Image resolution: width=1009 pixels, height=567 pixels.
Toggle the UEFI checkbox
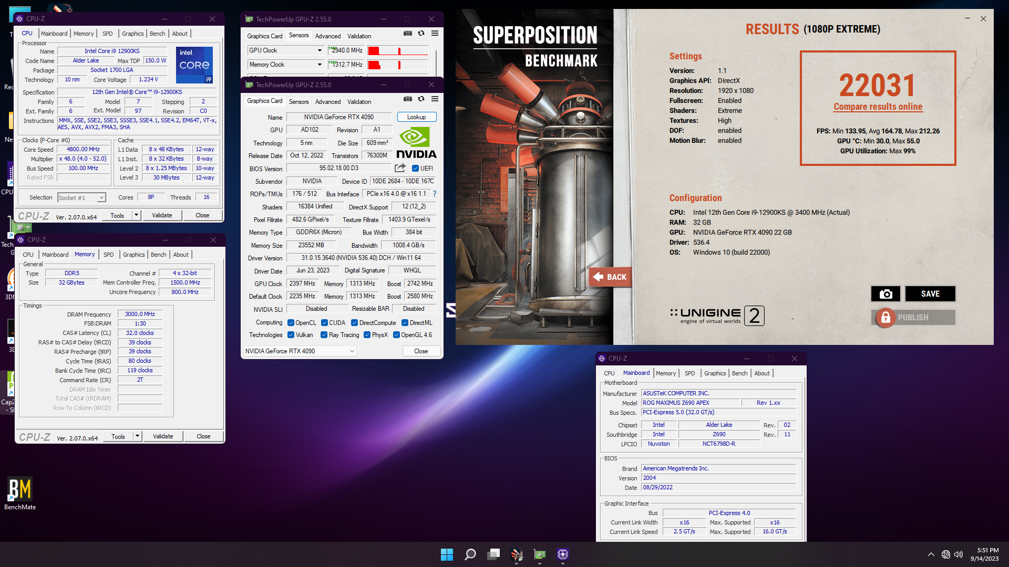415,169
